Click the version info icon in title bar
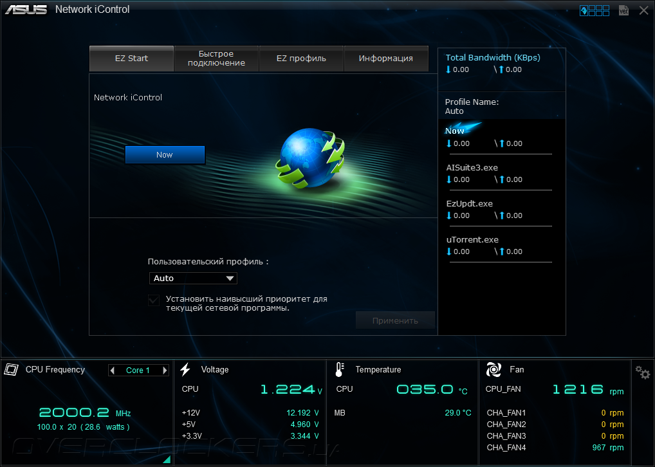 point(623,10)
